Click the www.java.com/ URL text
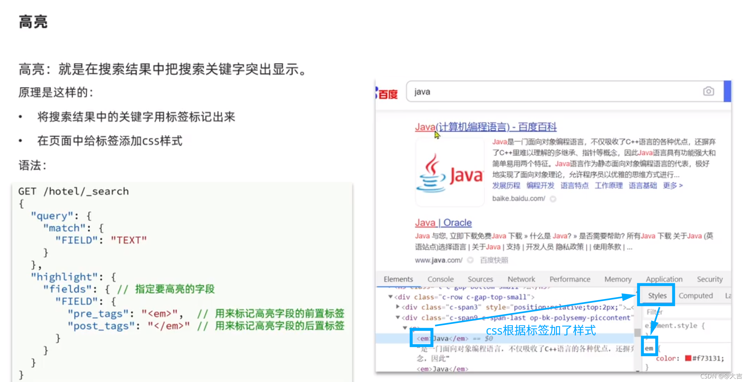The width and height of the screenshot is (747, 382). (x=438, y=260)
